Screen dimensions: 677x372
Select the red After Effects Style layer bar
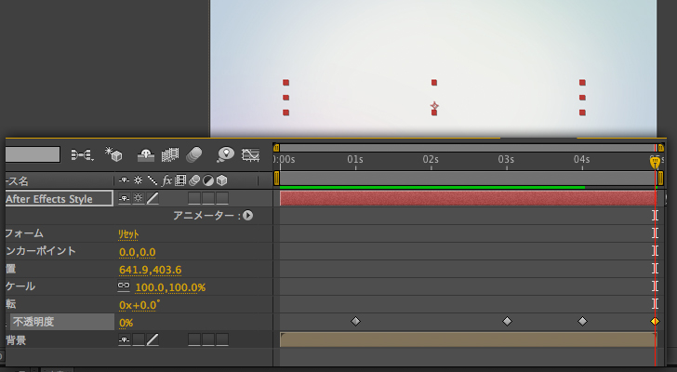(468, 198)
